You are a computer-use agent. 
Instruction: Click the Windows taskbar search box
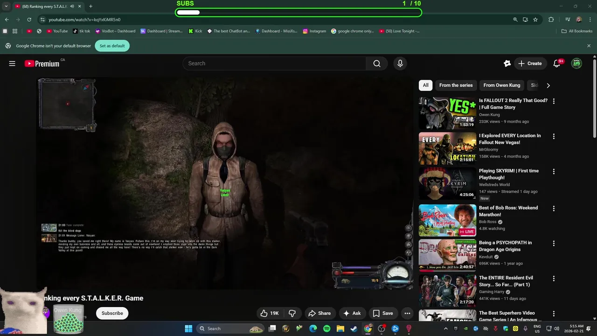point(230,329)
